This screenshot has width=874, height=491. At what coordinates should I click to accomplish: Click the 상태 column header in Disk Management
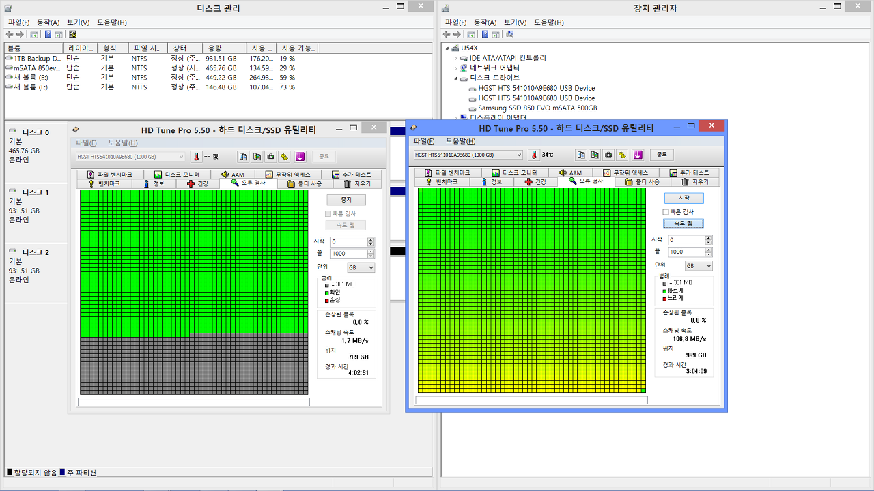(x=186, y=48)
